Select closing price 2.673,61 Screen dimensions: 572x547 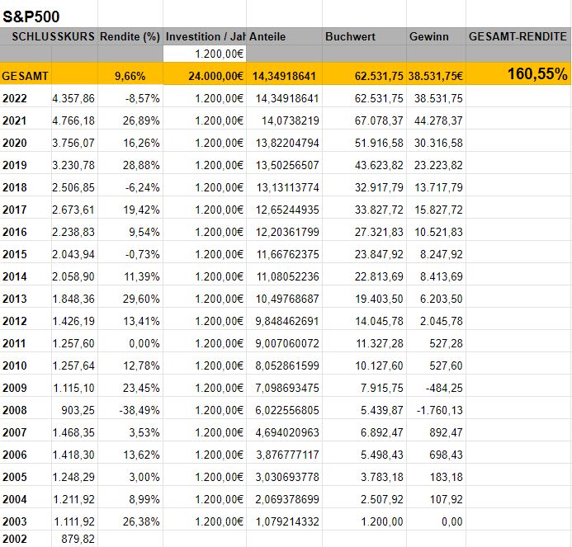pos(73,210)
